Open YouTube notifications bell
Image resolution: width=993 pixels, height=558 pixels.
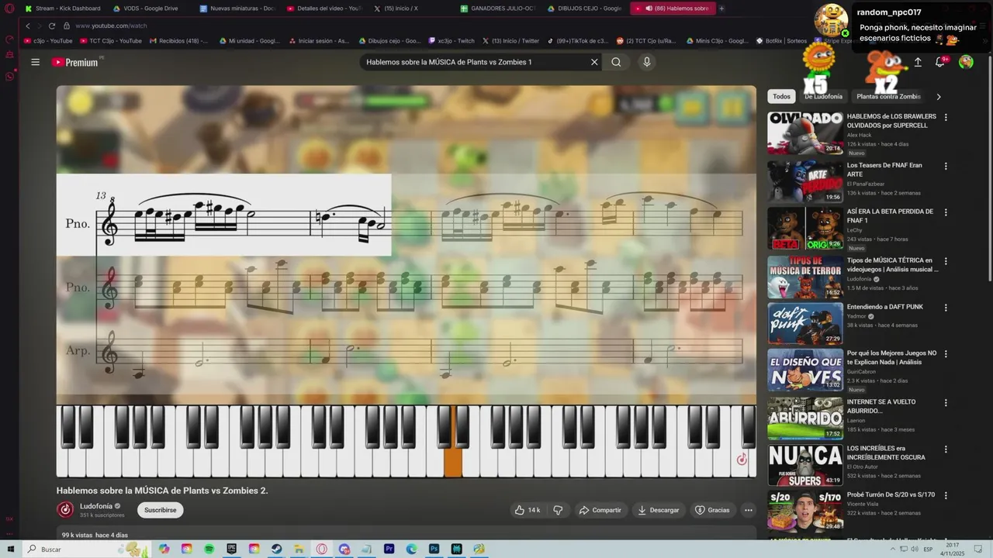pos(940,62)
